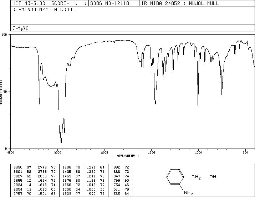Click the peak table entry 1271

point(91,167)
